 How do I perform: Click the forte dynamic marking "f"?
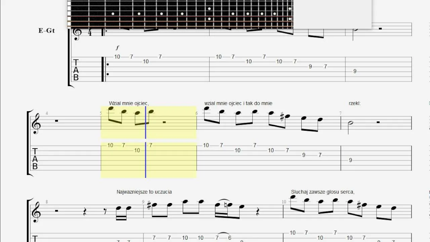pos(118,48)
